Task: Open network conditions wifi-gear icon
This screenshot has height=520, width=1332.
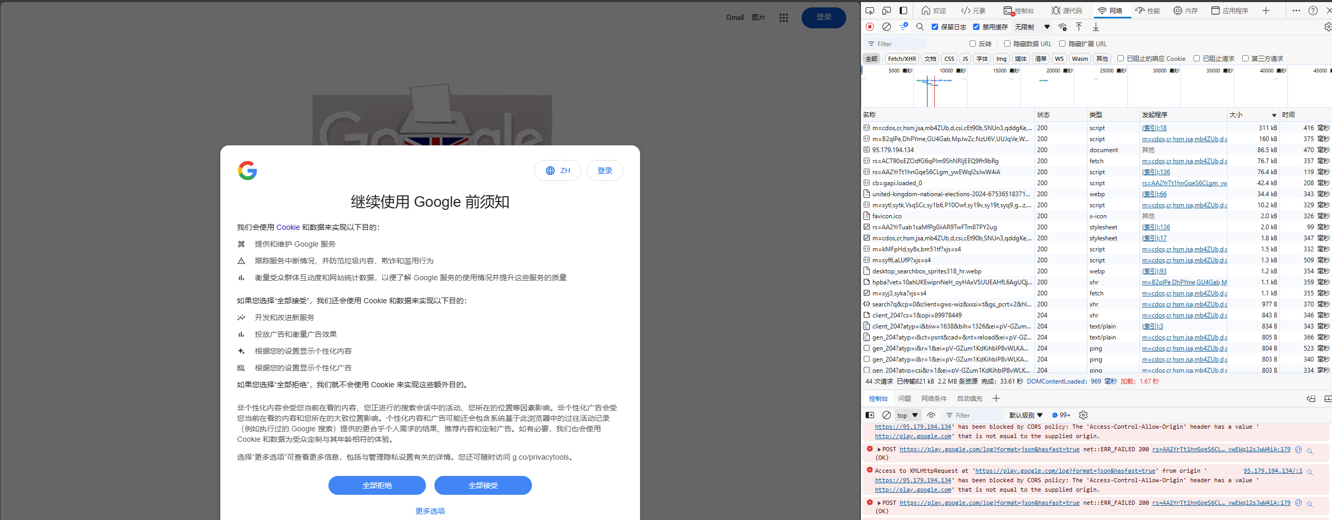Action: click(x=1063, y=27)
